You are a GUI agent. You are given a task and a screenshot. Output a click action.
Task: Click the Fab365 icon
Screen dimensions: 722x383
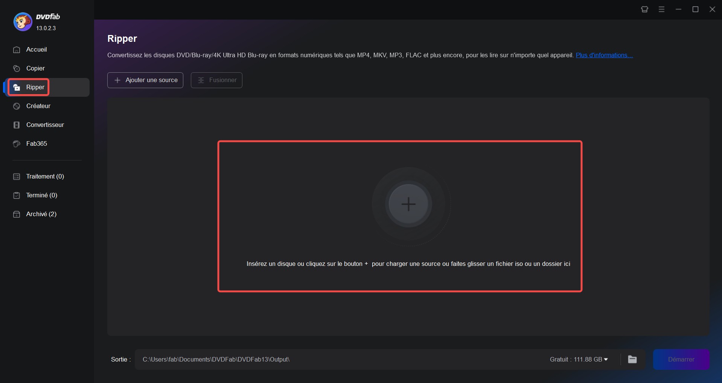tap(17, 144)
